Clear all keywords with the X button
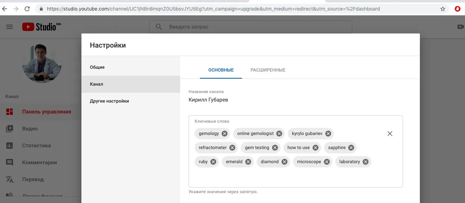The height and width of the screenshot is (203, 465). tap(390, 134)
